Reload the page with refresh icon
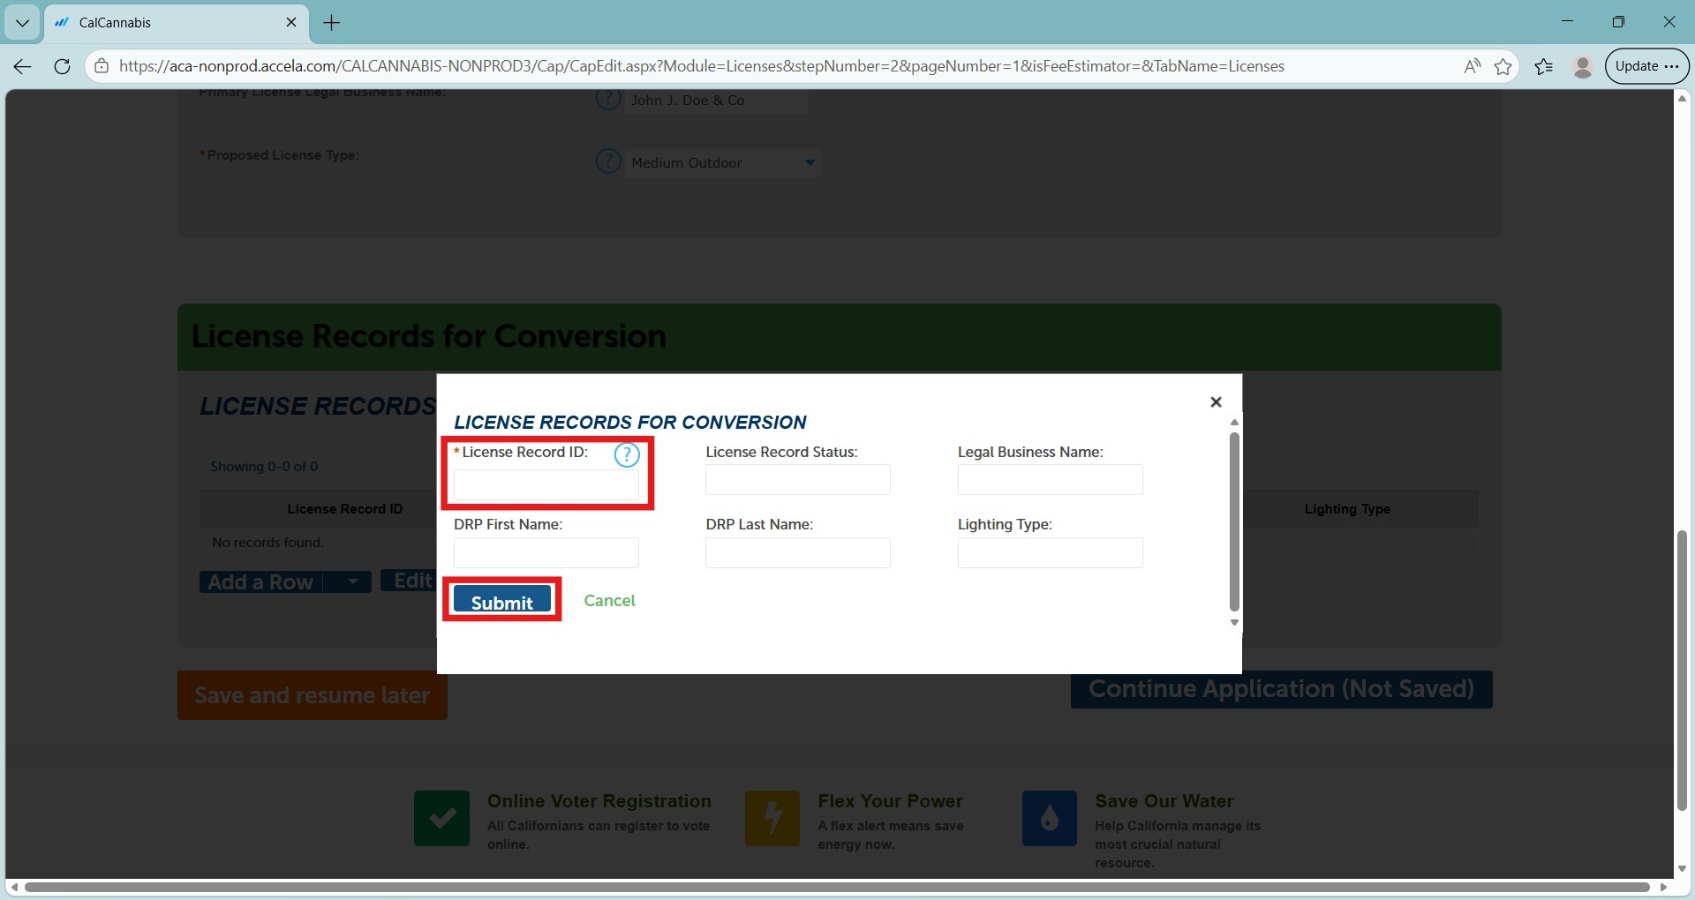This screenshot has width=1695, height=900. click(62, 66)
